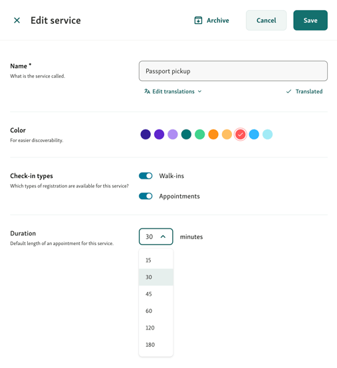Select the green color swatch
The width and height of the screenshot is (337, 368).
200,134
